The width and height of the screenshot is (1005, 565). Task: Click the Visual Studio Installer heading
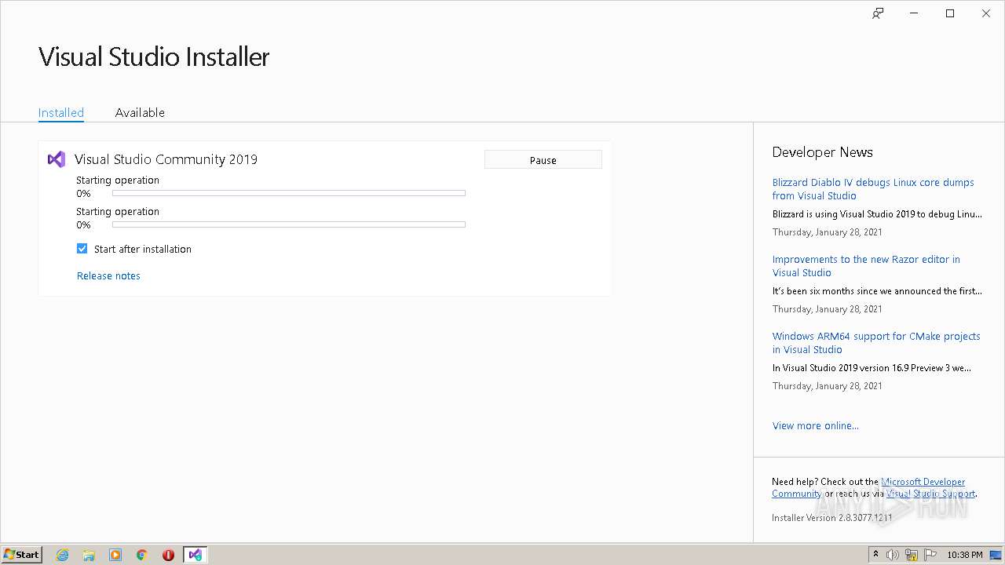point(154,56)
